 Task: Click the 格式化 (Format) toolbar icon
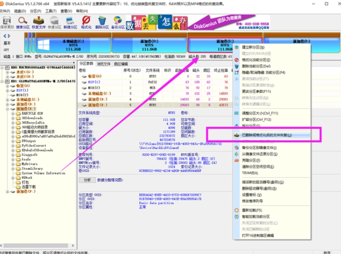click(86, 23)
